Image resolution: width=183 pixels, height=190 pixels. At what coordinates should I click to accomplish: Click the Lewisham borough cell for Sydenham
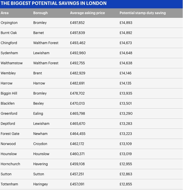point(41,53)
